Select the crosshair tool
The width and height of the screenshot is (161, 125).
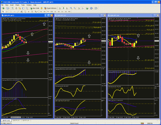(x=7, y=12)
